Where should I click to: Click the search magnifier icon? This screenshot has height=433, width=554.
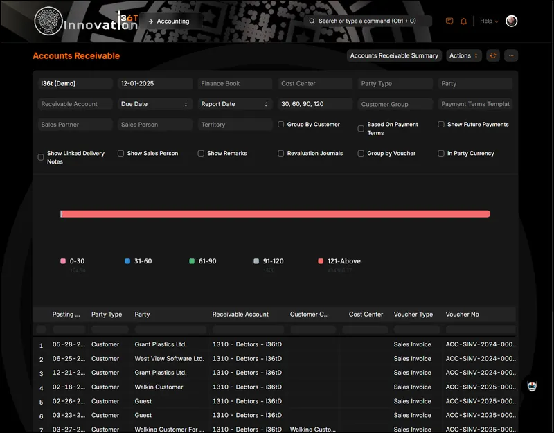click(x=312, y=21)
